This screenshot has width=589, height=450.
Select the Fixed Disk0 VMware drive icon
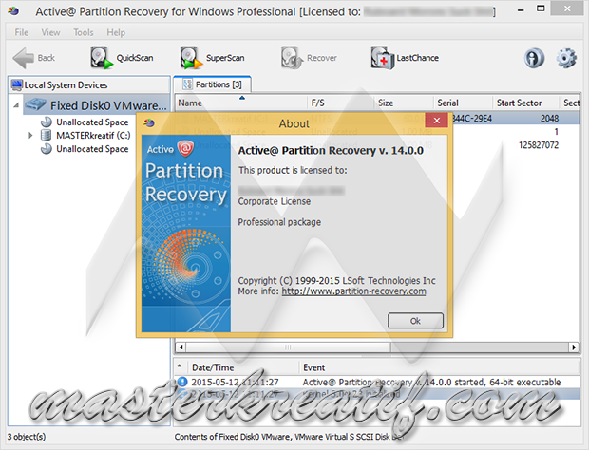(x=36, y=104)
